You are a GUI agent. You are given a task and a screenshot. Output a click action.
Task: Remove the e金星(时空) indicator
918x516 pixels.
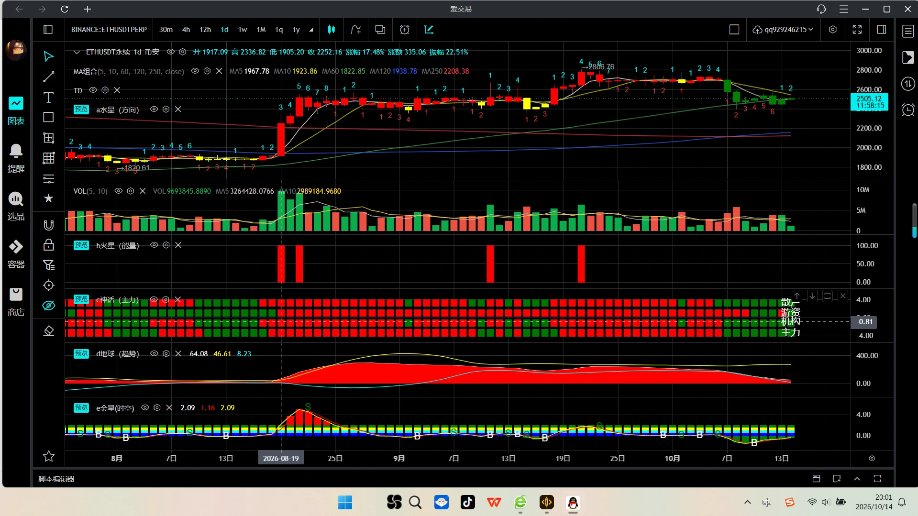(x=169, y=408)
